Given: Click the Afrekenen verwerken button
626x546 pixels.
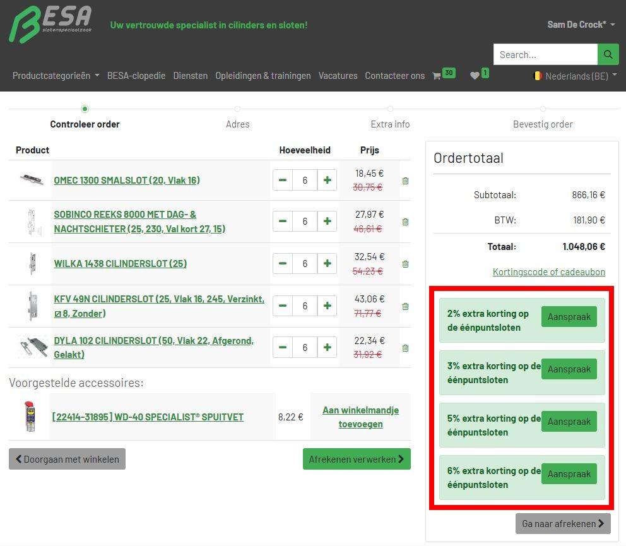Looking at the screenshot, I should coord(357,460).
